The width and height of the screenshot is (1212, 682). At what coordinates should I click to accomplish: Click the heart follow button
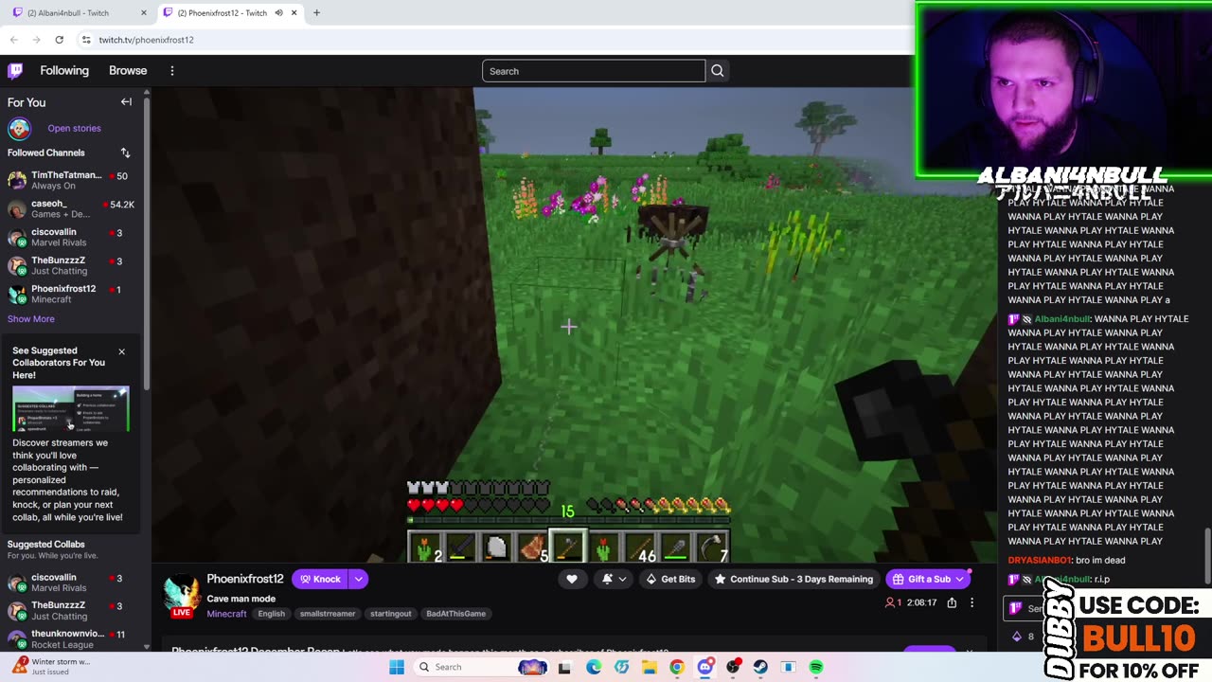[x=571, y=579]
